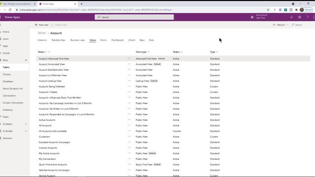Click the environment picker icon
The width and height of the screenshot is (315, 177).
click(x=252, y=17)
